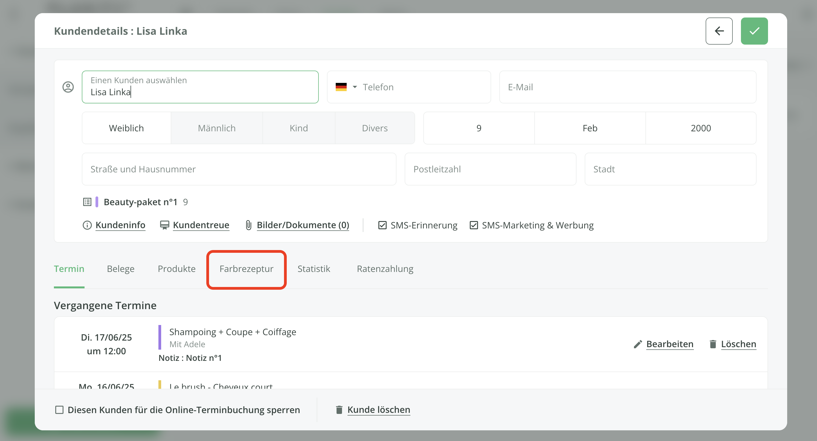Viewport: 817px width, 441px height.
Task: Click the purple Beauty-paket color marker
Action: [x=97, y=202]
